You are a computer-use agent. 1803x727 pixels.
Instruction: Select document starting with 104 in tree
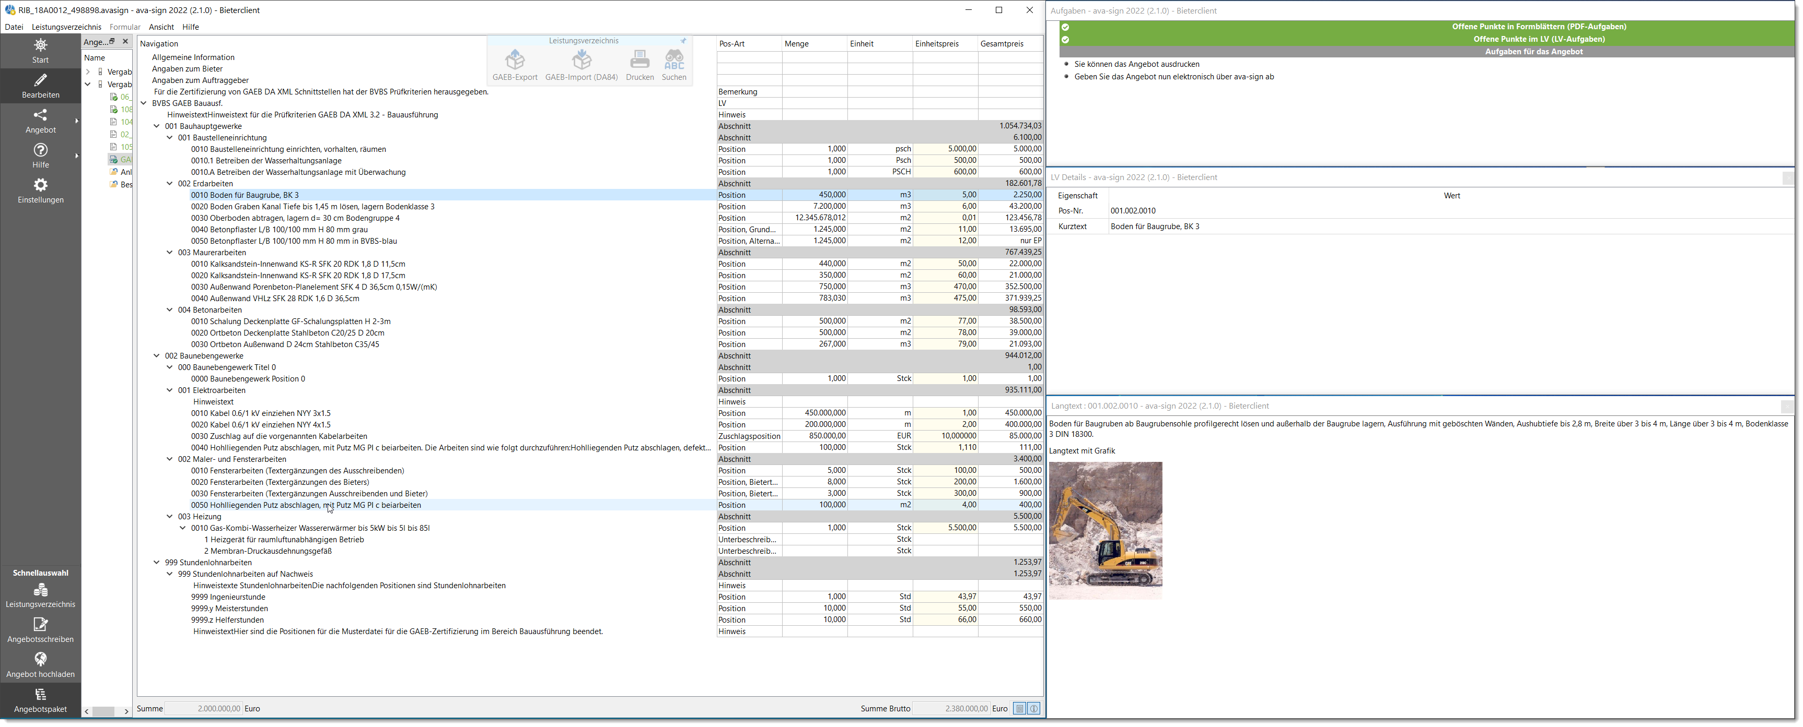(x=120, y=122)
